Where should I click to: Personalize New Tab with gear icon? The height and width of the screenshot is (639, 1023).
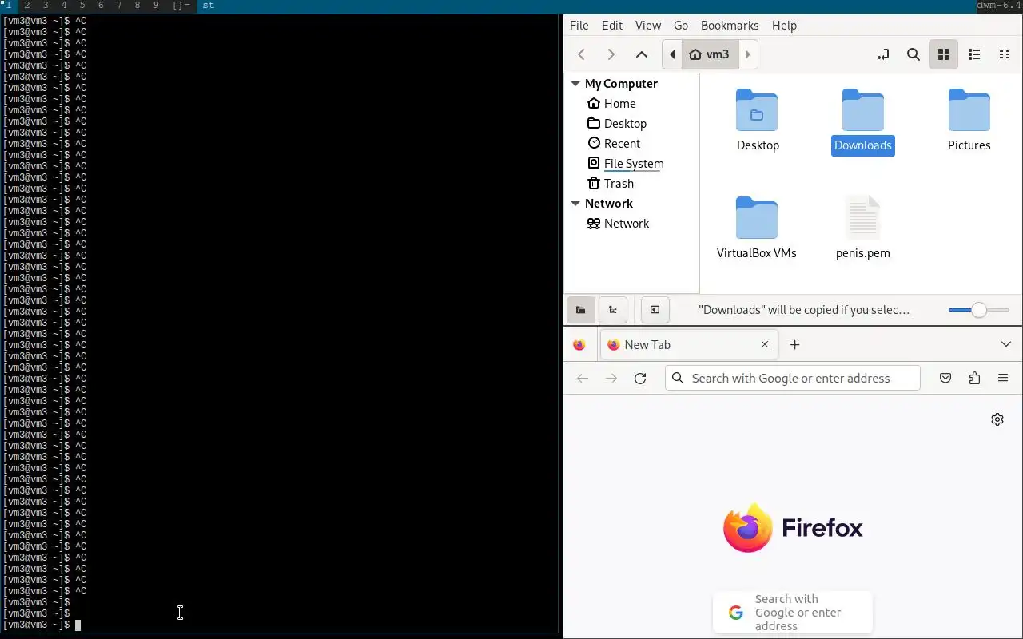click(x=997, y=419)
